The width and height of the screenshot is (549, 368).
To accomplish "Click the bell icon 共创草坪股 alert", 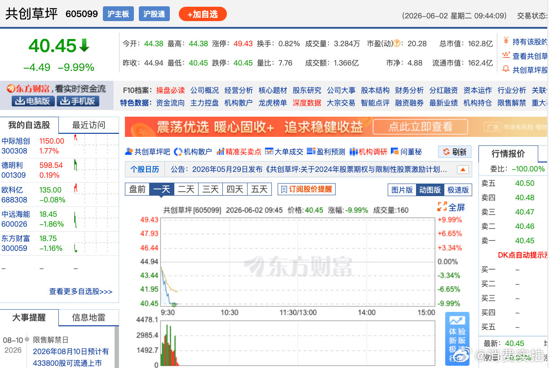I will pyautogui.click(x=506, y=70).
